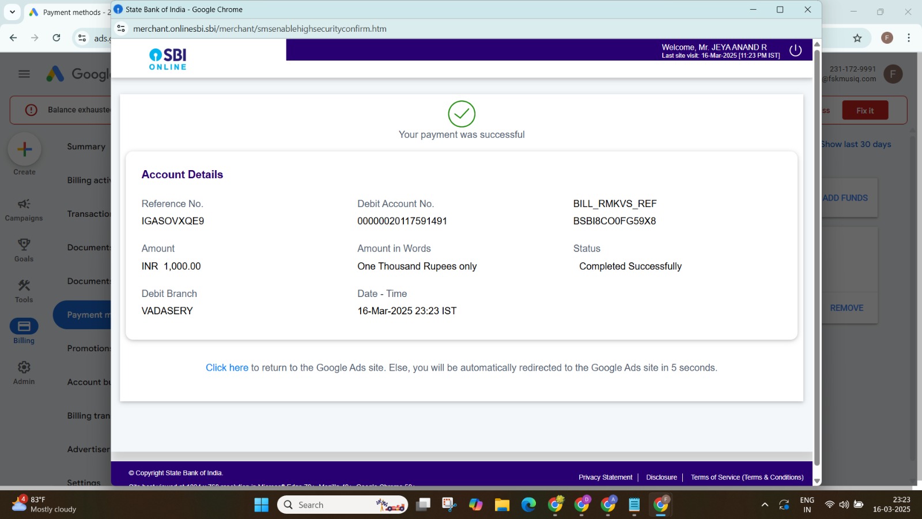Open the Chrome three-dot menu
Image resolution: width=922 pixels, height=519 pixels.
909,38
